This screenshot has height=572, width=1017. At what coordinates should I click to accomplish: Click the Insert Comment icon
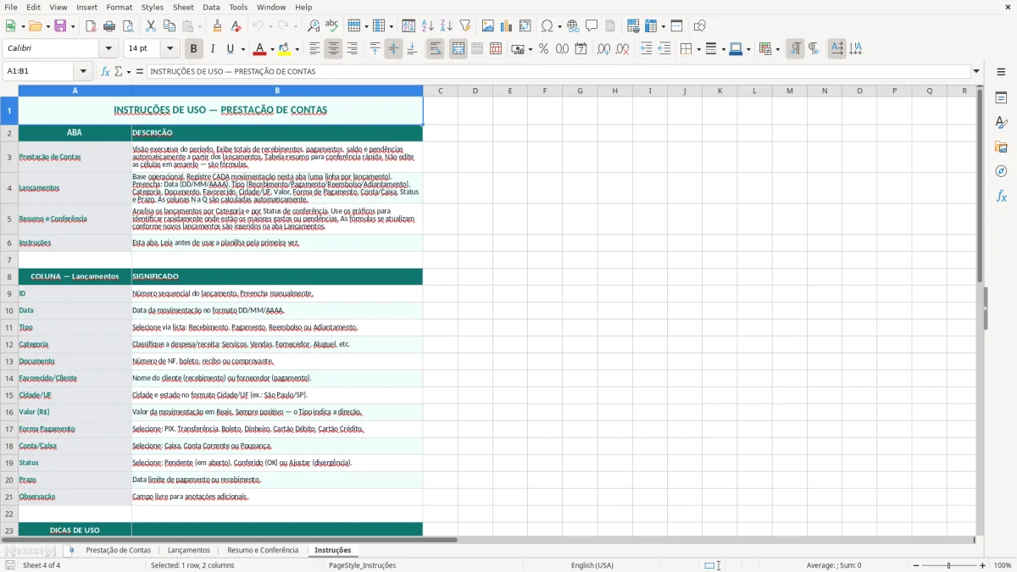pos(592,26)
